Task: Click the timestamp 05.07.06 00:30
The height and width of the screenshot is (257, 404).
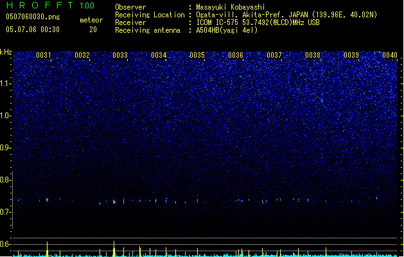Action: (x=33, y=30)
